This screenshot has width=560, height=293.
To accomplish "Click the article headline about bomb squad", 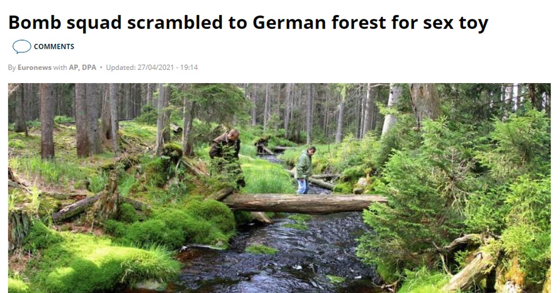I will (248, 22).
